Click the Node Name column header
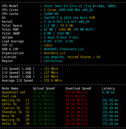Viewport: 126px width, 129px height. 10,88
